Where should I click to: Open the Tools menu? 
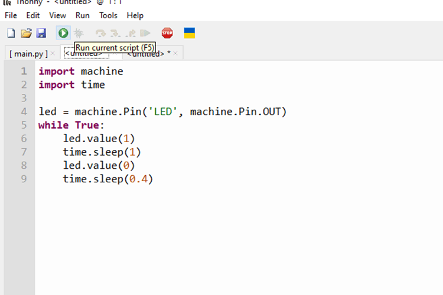(108, 15)
